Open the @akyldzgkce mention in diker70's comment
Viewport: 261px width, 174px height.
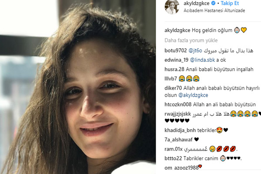pyautogui.click(x=193, y=95)
